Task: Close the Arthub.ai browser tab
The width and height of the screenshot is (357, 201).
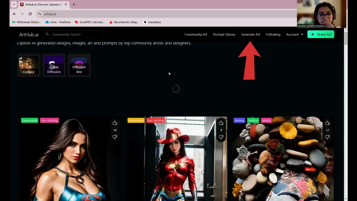Action: point(66,4)
